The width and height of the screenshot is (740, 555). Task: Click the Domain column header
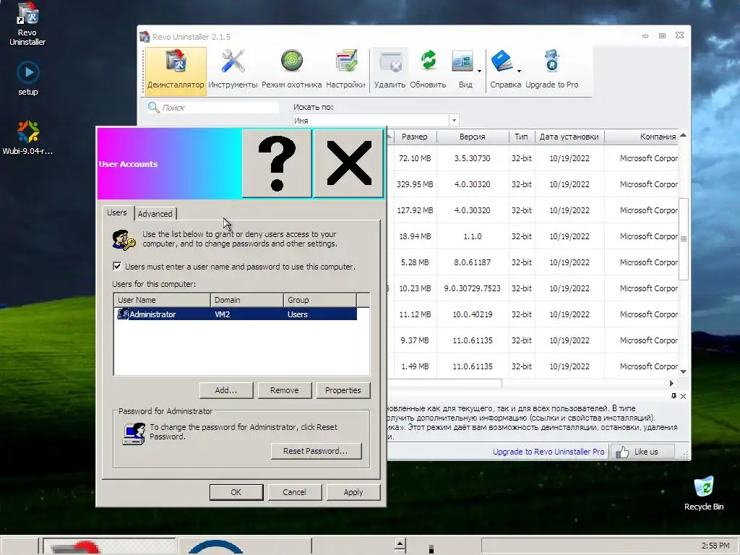coord(247,300)
